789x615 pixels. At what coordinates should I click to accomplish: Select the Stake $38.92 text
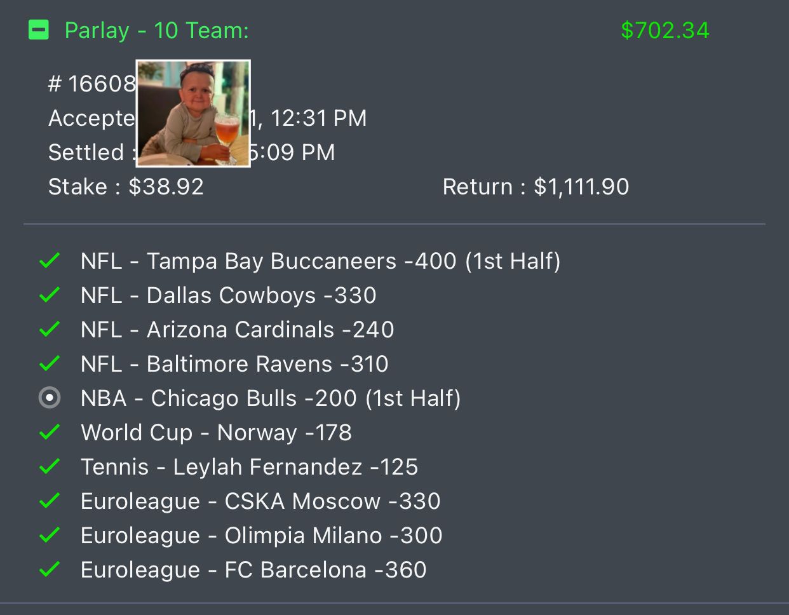[126, 187]
